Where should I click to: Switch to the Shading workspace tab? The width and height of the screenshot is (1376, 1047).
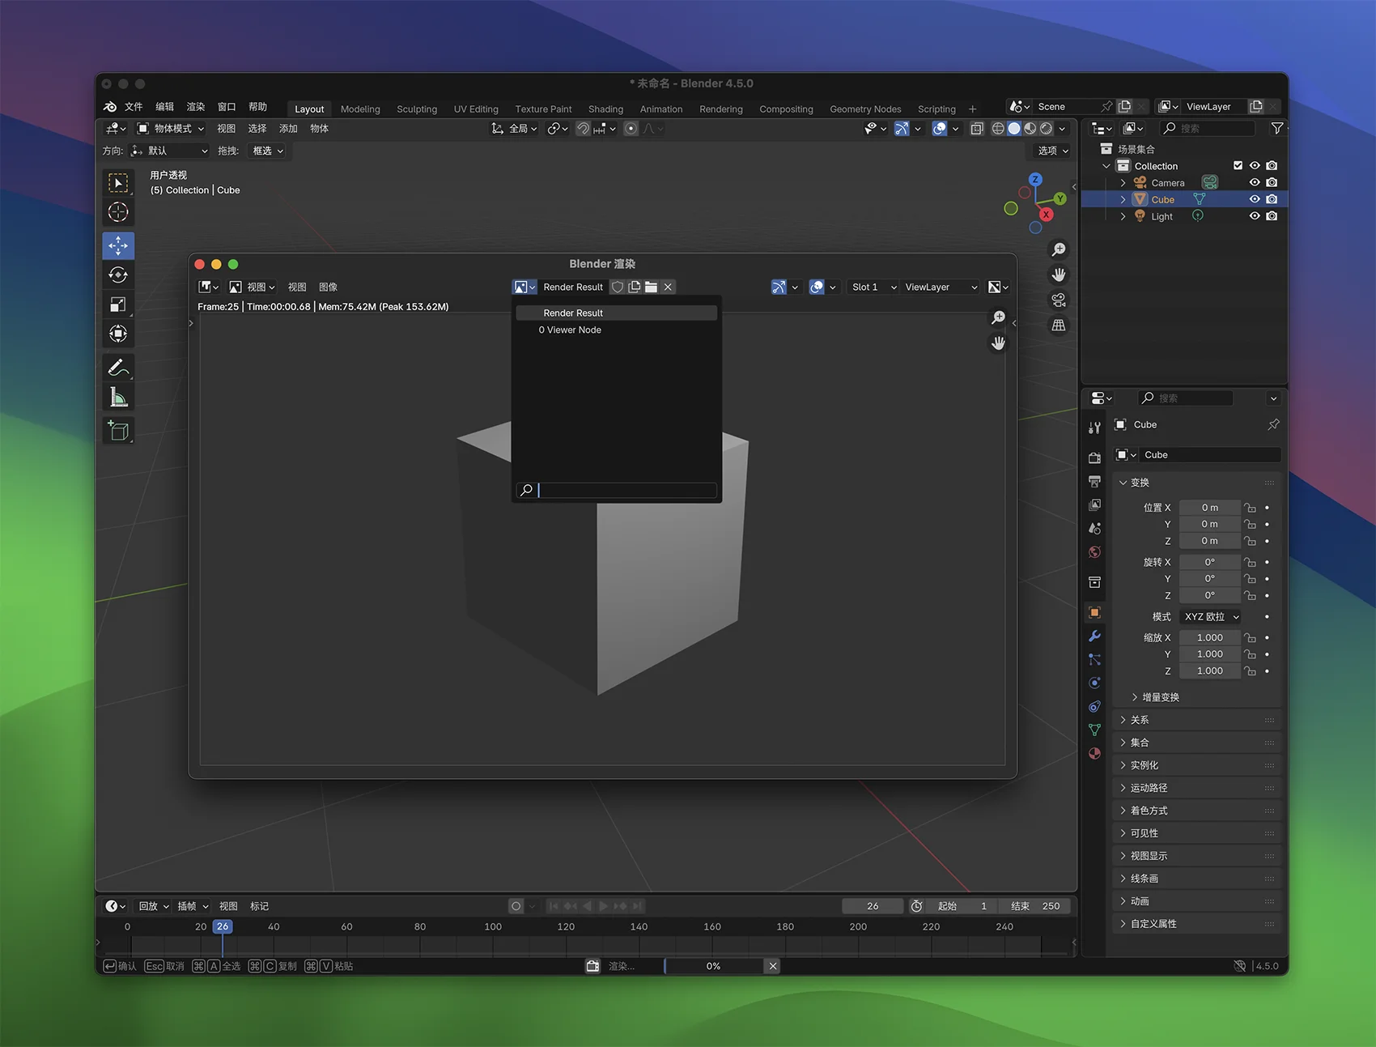[605, 109]
